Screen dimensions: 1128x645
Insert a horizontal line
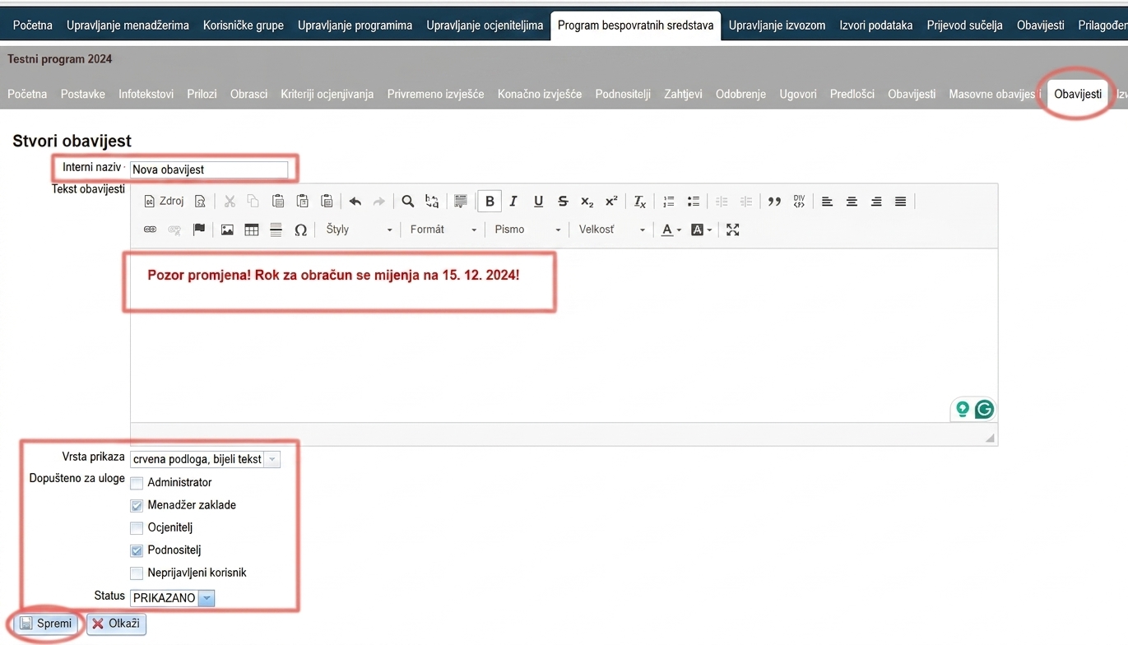pos(276,230)
